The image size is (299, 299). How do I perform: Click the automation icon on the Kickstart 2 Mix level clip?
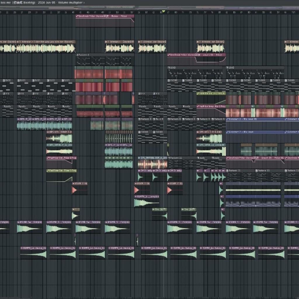[227, 120]
